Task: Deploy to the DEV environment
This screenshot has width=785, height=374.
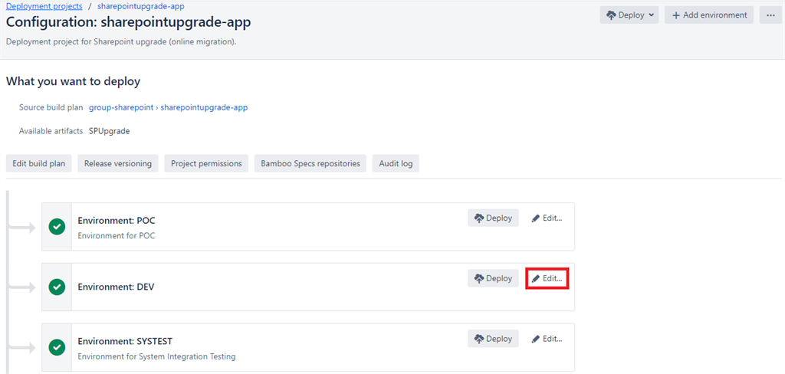Action: coord(493,278)
